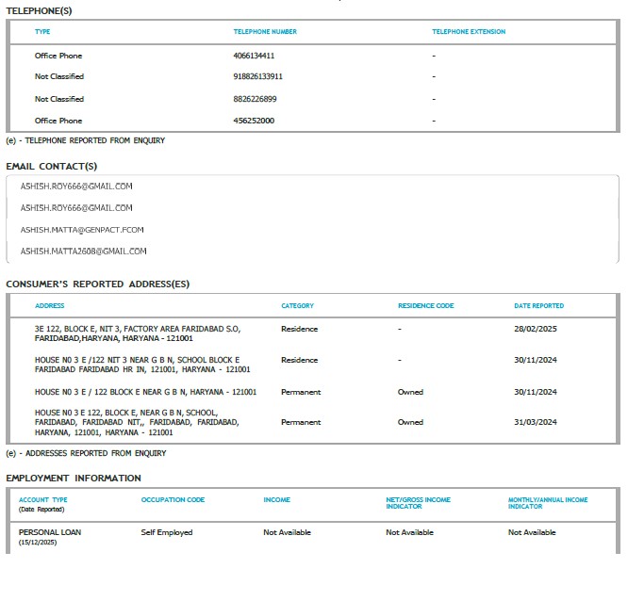Click the phone number 4066134411

(x=254, y=56)
